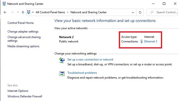Open Change adapter settings

pos(23,32)
